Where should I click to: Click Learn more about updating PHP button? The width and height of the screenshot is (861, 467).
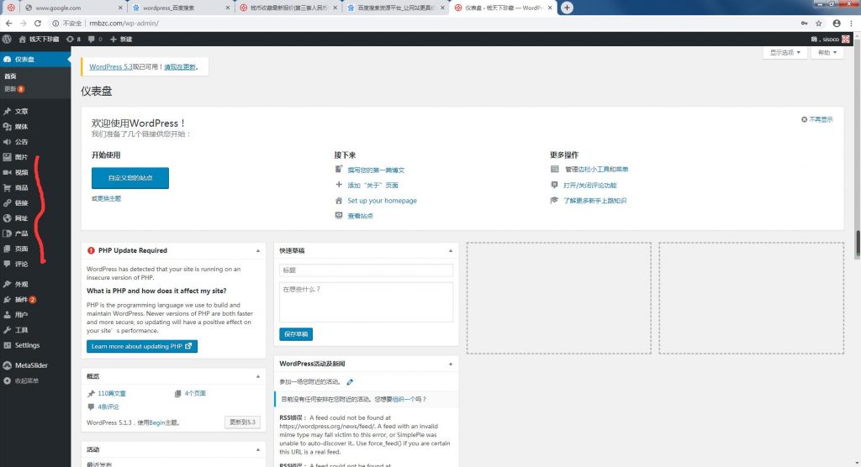[141, 346]
